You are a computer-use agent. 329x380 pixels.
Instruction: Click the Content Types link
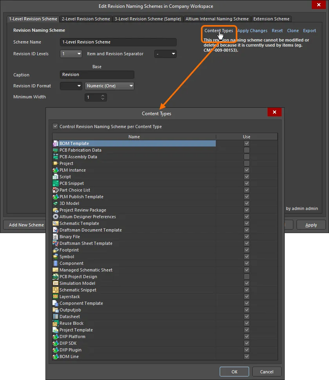219,31
